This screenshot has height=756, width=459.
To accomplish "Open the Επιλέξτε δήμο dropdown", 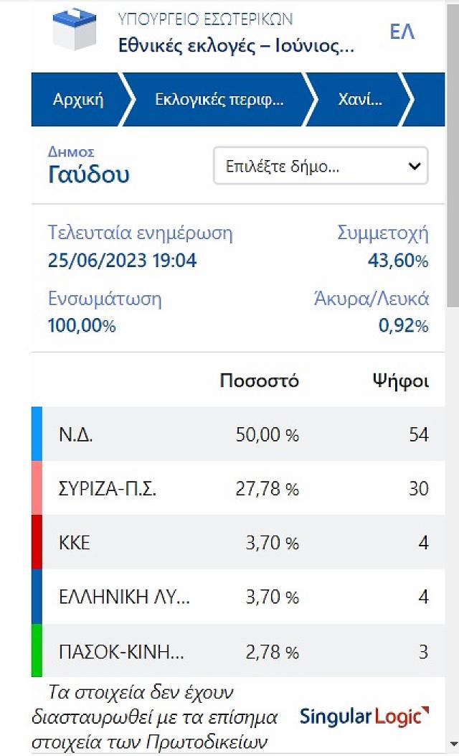I will pyautogui.click(x=321, y=166).
